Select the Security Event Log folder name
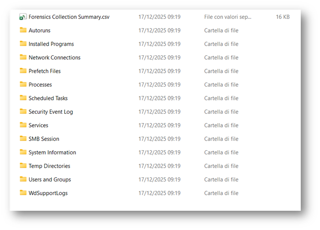The height and width of the screenshot is (230, 320). 50,112
